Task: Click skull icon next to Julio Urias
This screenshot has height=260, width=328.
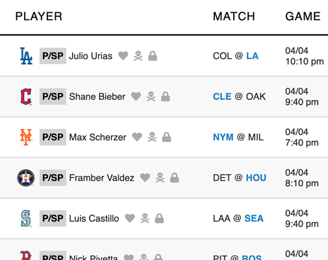Action: point(138,56)
